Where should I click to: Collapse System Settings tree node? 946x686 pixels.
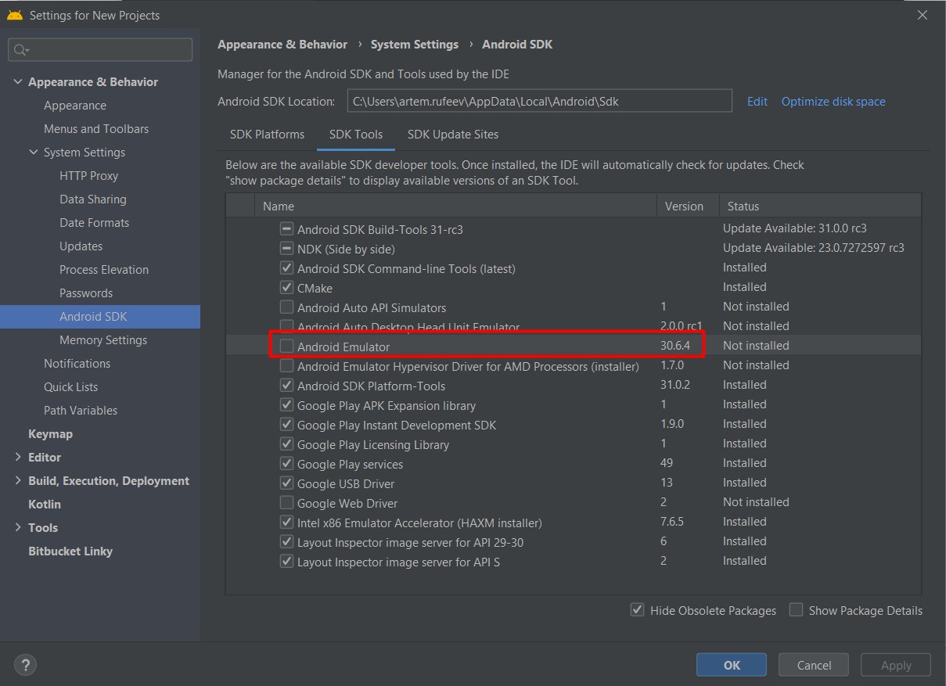[x=34, y=152]
